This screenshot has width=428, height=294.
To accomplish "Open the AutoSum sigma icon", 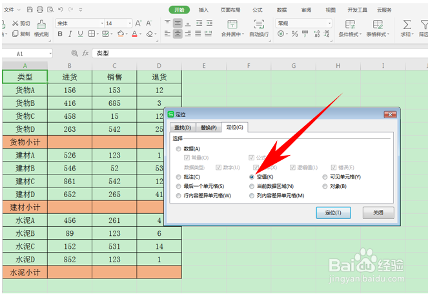I will [x=407, y=25].
